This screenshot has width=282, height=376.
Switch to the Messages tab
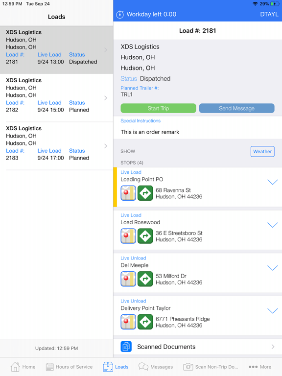click(156, 367)
